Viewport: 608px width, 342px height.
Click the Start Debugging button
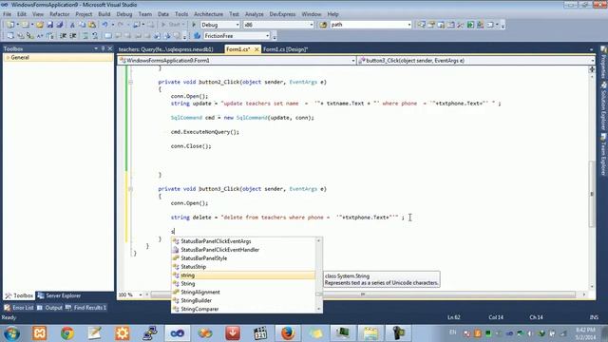pos(171,25)
